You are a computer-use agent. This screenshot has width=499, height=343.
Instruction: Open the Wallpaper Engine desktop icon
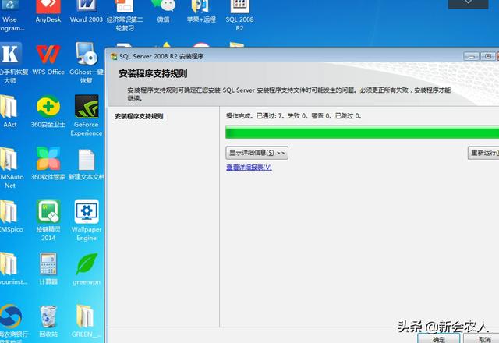pos(87,220)
